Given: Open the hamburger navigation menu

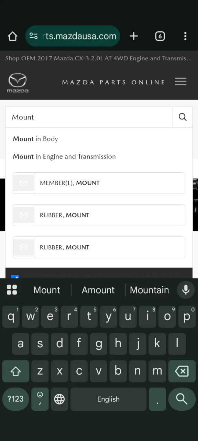Looking at the screenshot, I should (180, 82).
